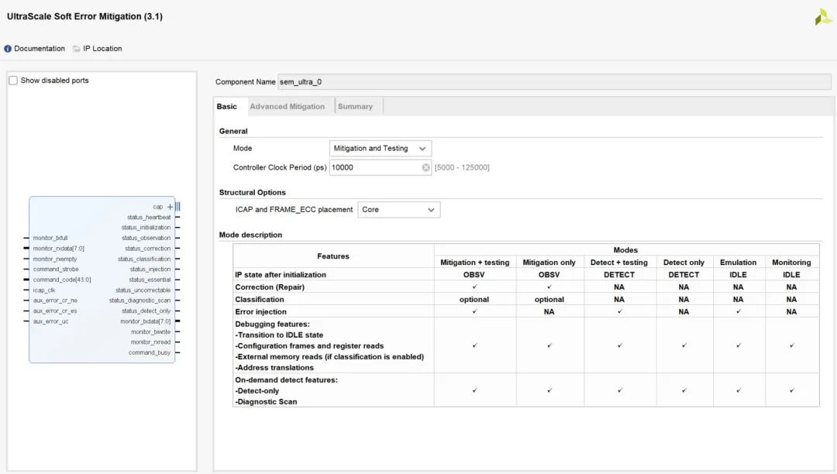The height and width of the screenshot is (474, 837).
Task: Open the Mode dropdown
Action: (x=380, y=149)
